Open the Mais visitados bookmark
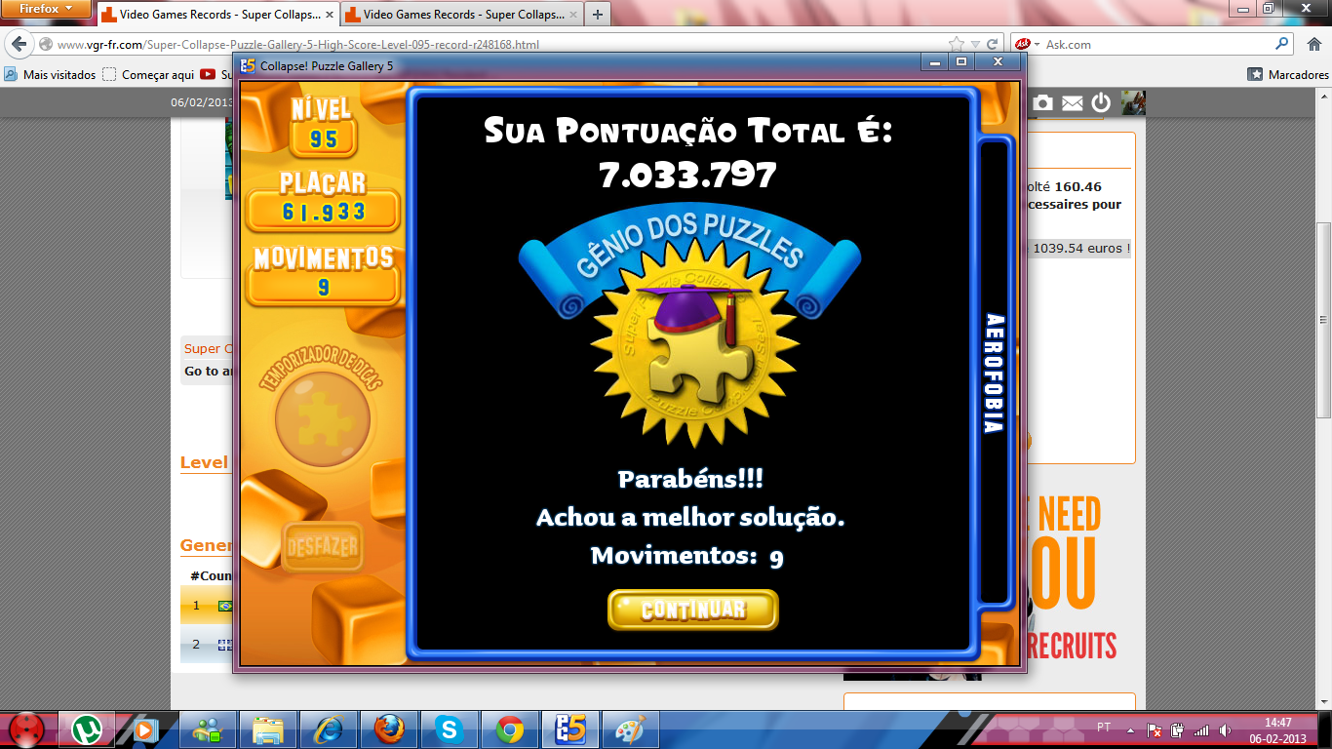Image resolution: width=1332 pixels, height=749 pixels. tap(51, 74)
